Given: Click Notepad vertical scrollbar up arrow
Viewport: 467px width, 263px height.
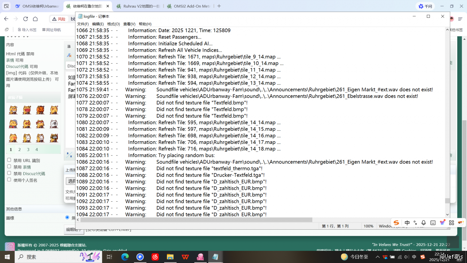Looking at the screenshot, I should click(447, 30).
